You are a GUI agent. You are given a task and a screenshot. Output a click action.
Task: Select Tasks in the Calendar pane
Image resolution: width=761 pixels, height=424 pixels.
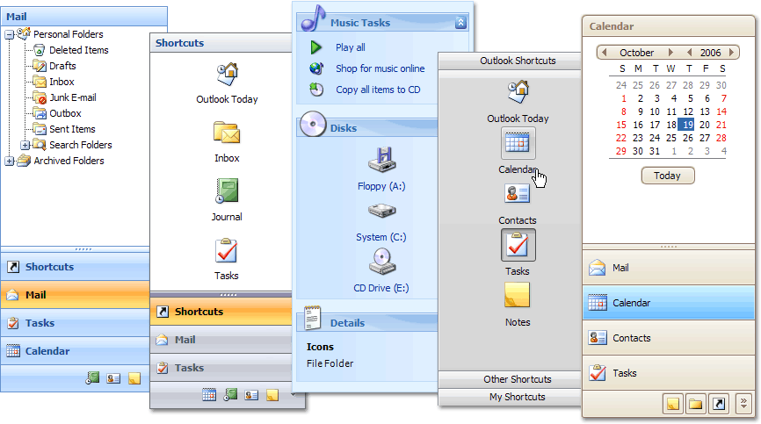(x=669, y=373)
